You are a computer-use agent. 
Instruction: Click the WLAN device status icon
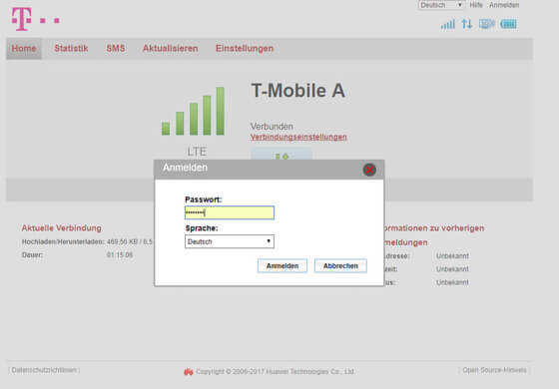(486, 24)
